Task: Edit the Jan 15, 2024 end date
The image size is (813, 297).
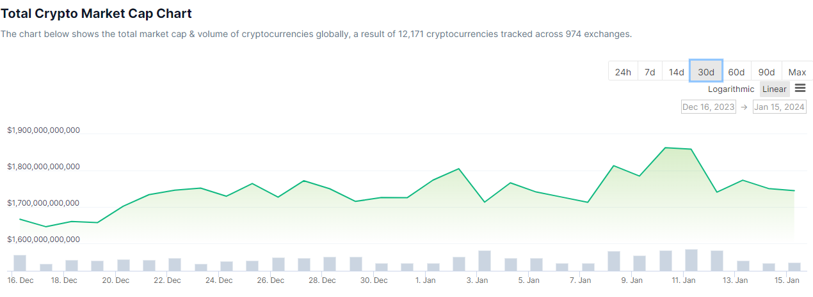Action: point(779,107)
